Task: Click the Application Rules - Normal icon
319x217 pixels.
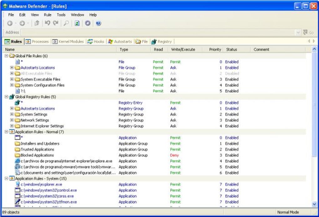Action: pyautogui.click(x=12, y=132)
